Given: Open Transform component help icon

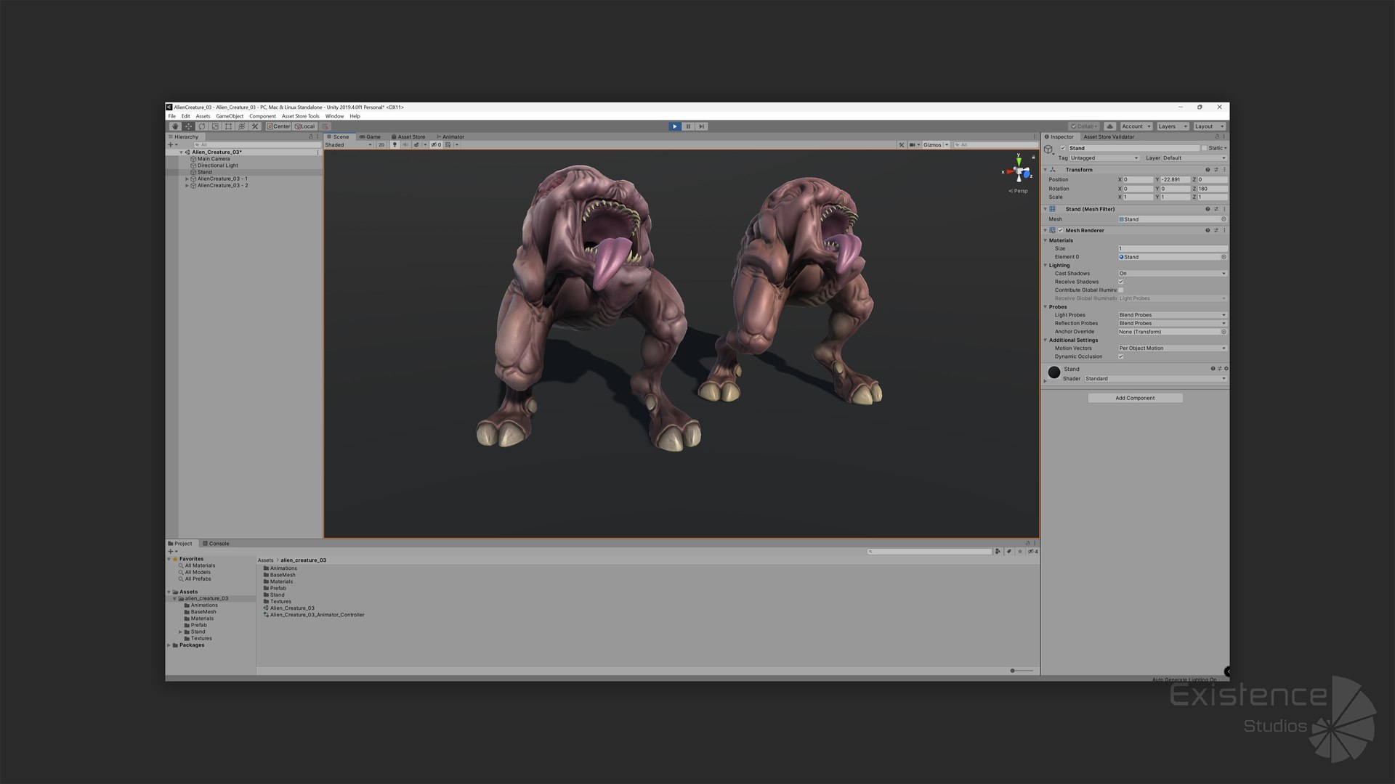Looking at the screenshot, I should 1208,170.
